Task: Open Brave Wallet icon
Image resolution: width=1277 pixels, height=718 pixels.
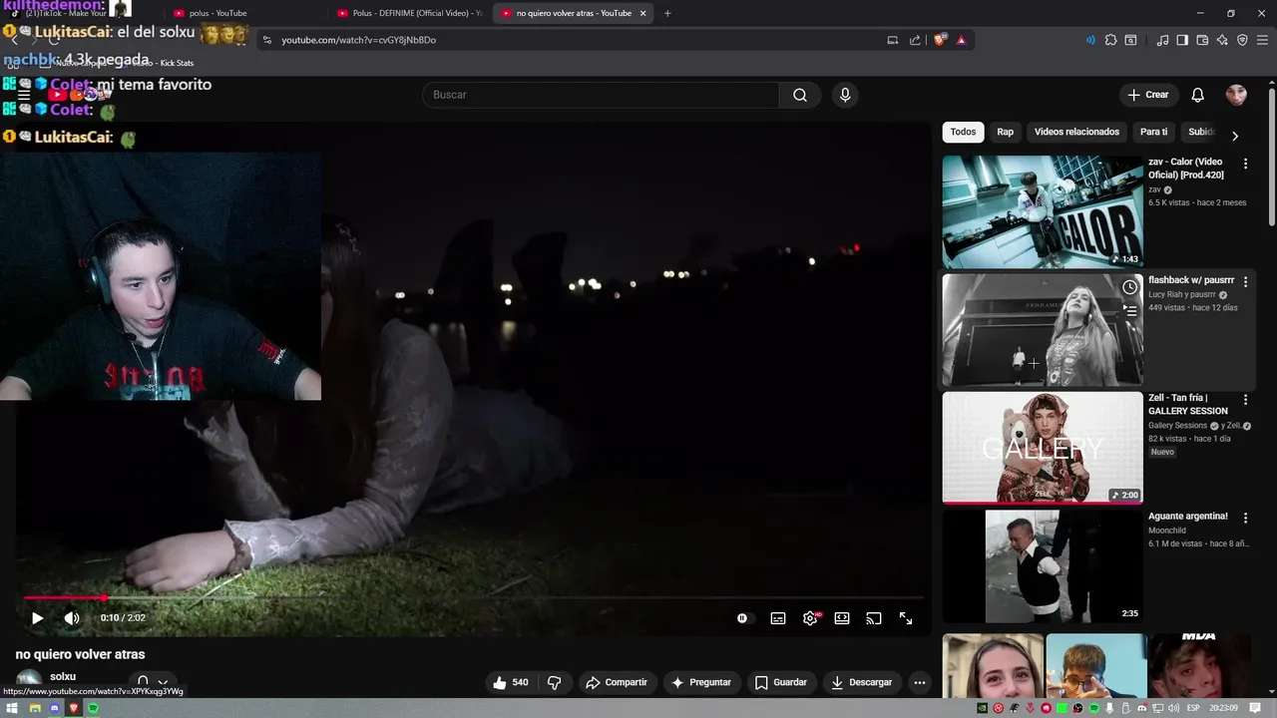Action: pyautogui.click(x=1202, y=40)
